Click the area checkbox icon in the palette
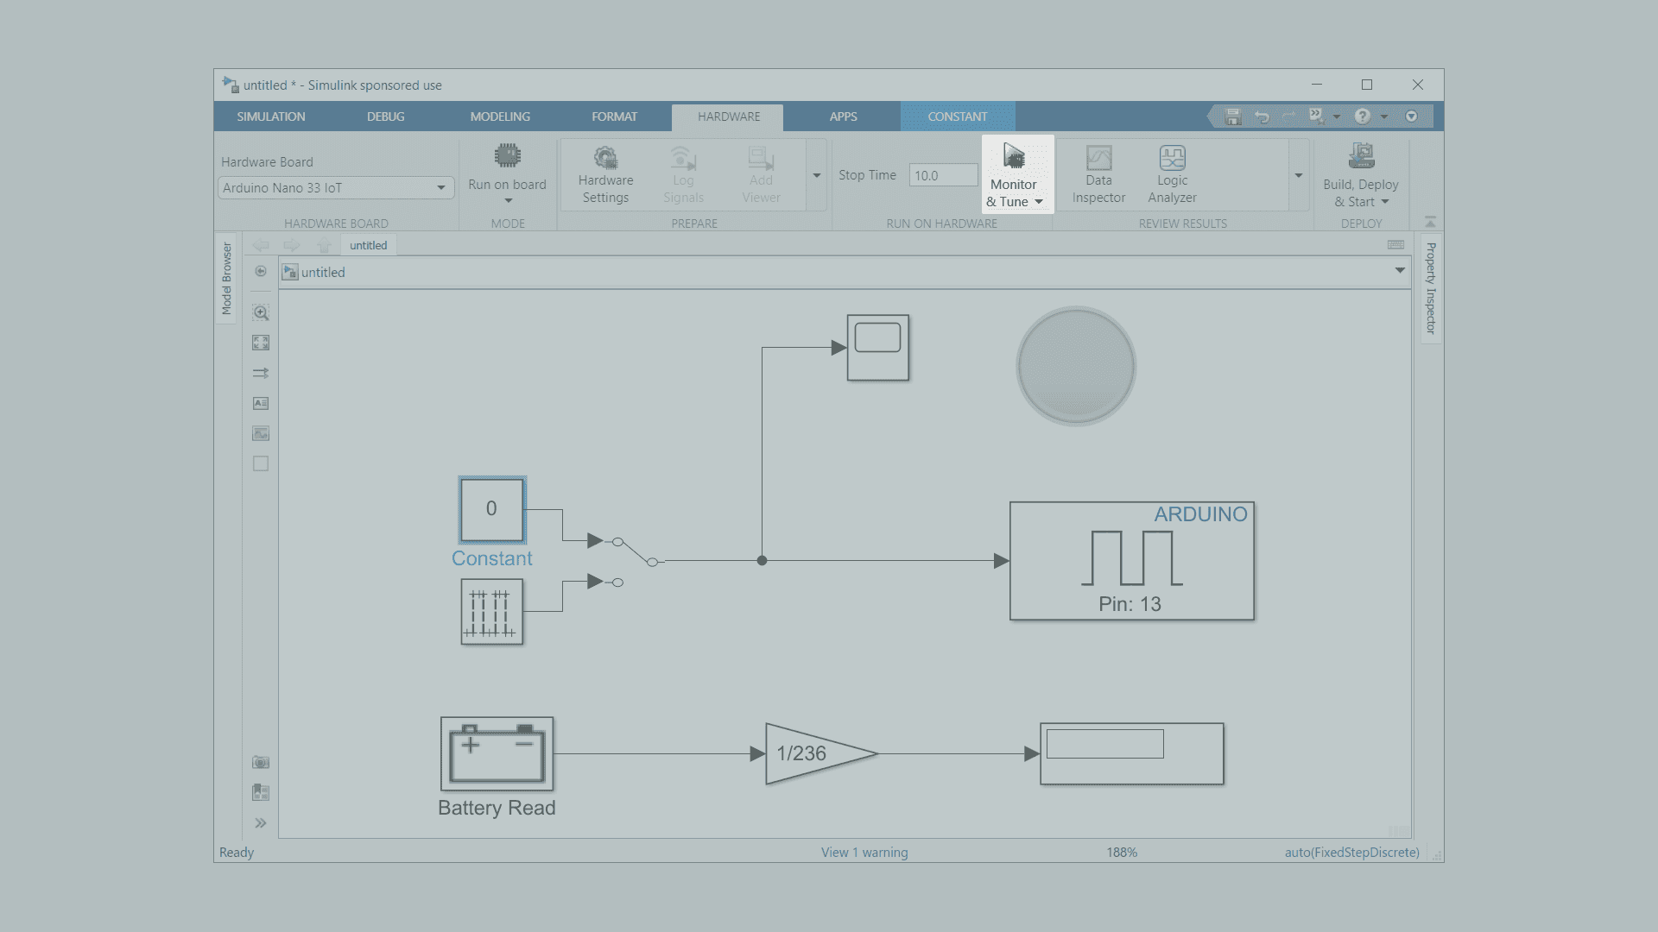 tap(261, 463)
